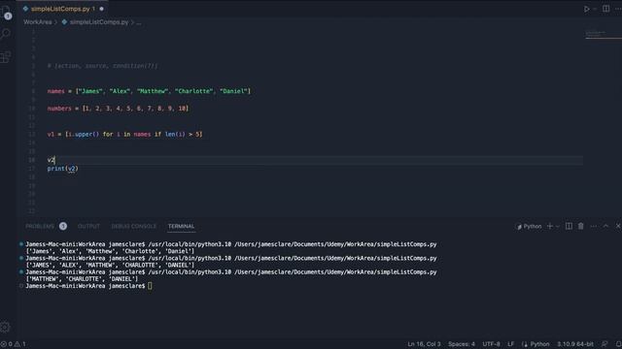Change indentation via Spaces: 4

point(462,344)
